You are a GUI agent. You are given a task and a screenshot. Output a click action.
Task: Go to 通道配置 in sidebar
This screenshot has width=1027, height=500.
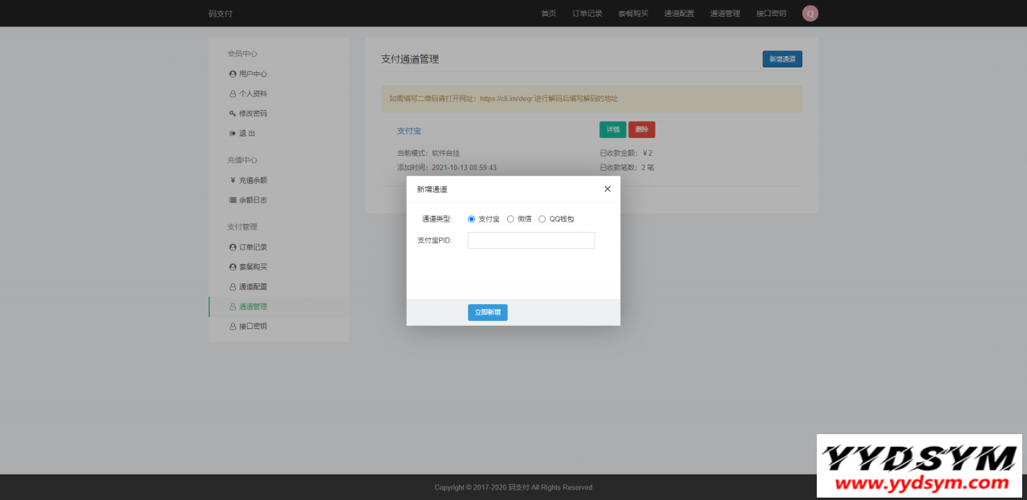click(253, 287)
